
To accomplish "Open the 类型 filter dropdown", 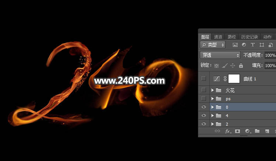I will pos(213,45).
